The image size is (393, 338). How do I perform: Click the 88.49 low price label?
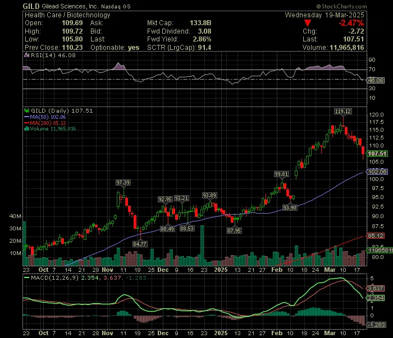click(167, 229)
